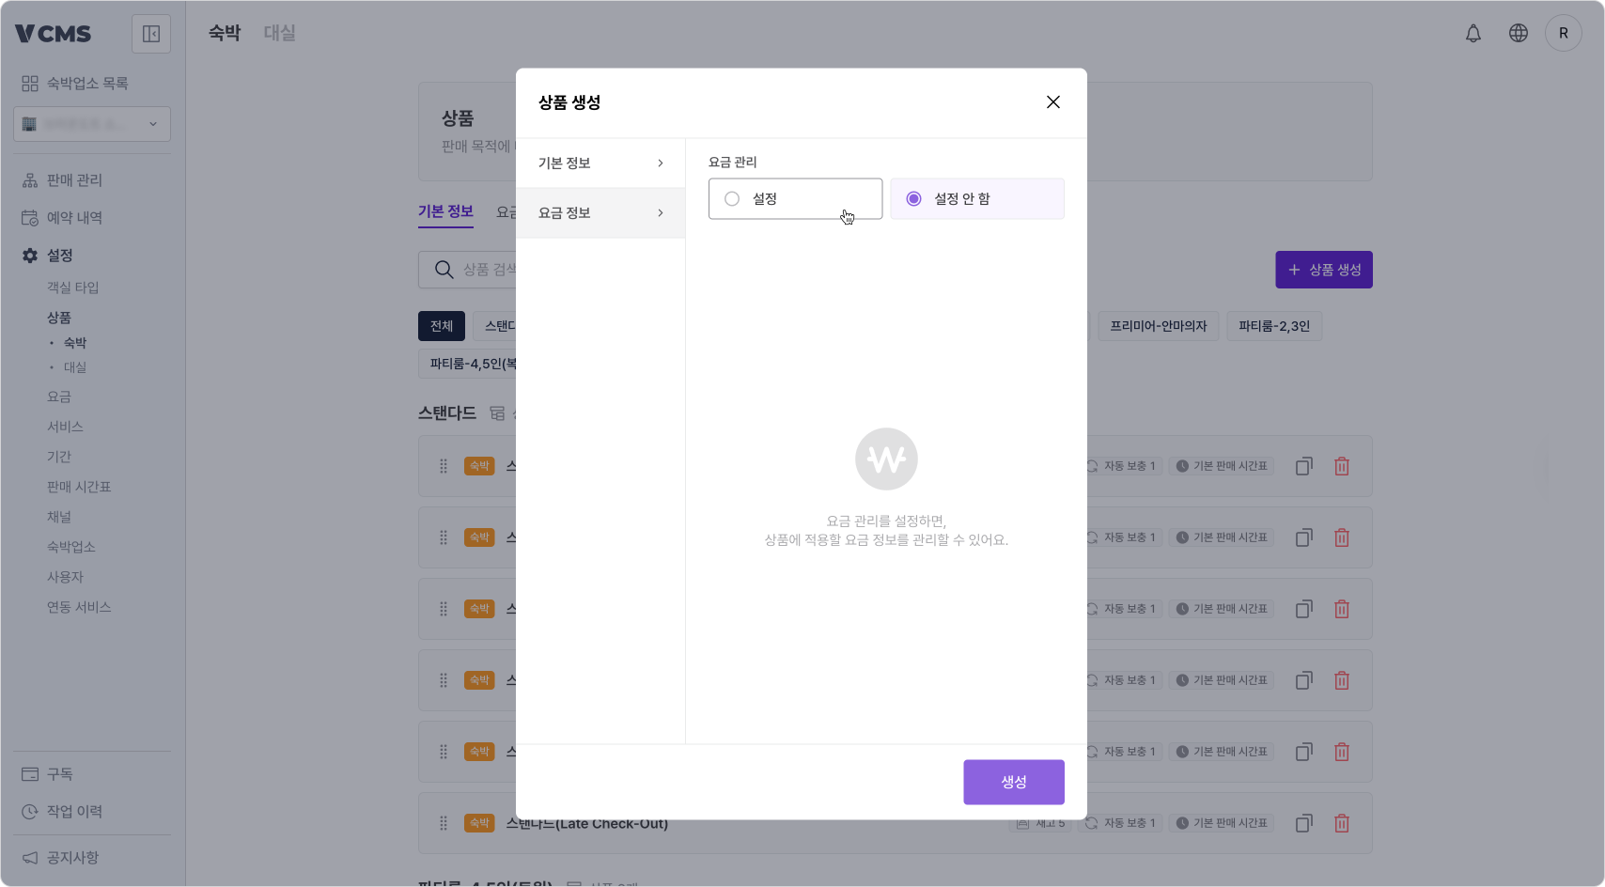Duplicate the first 스탠다드 product via copy icon
This screenshot has height=887, width=1605.
[1303, 466]
